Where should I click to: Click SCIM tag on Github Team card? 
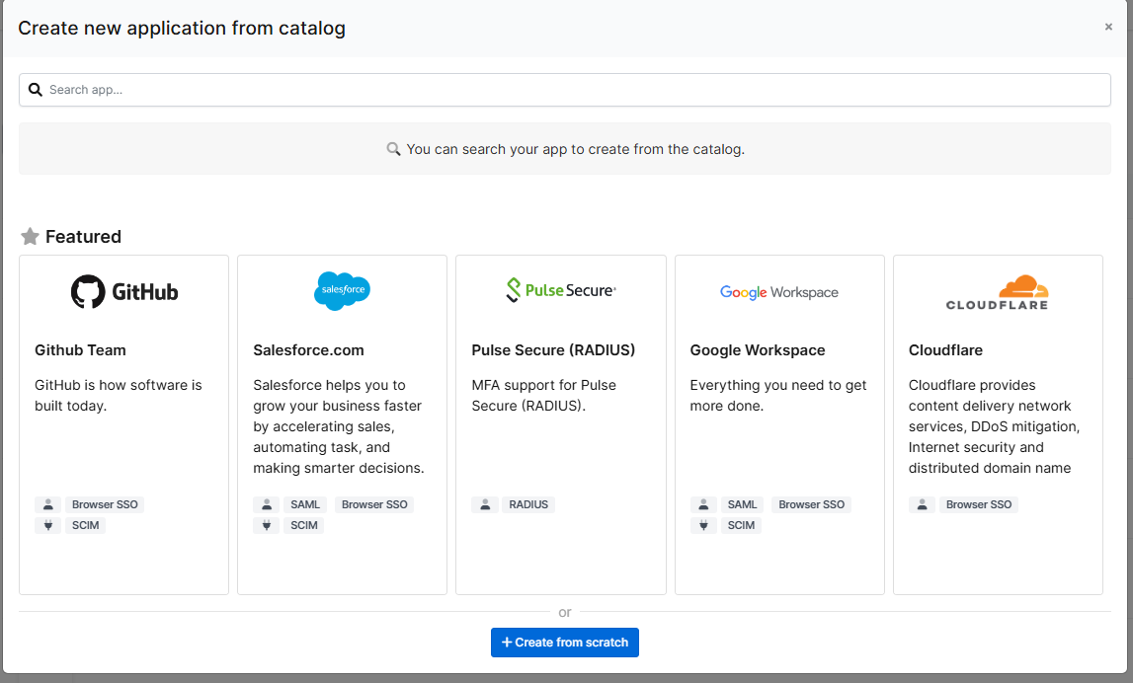[x=85, y=526]
